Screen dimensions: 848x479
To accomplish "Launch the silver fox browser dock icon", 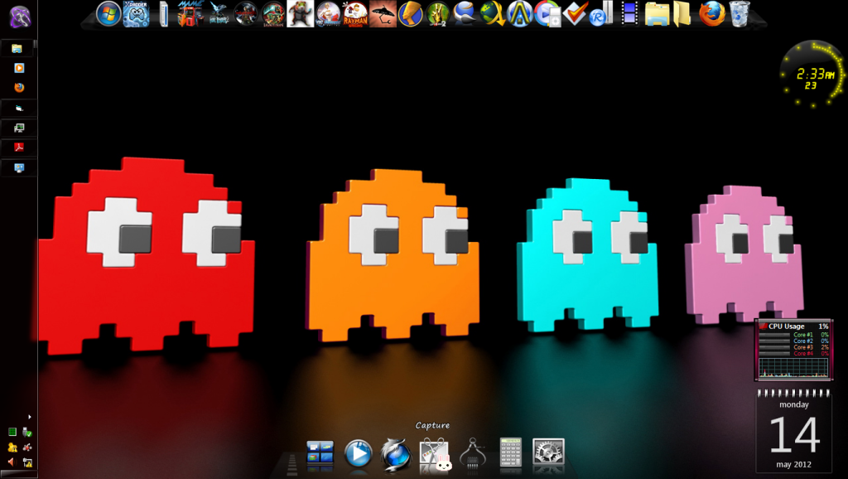I will pyautogui.click(x=396, y=453).
